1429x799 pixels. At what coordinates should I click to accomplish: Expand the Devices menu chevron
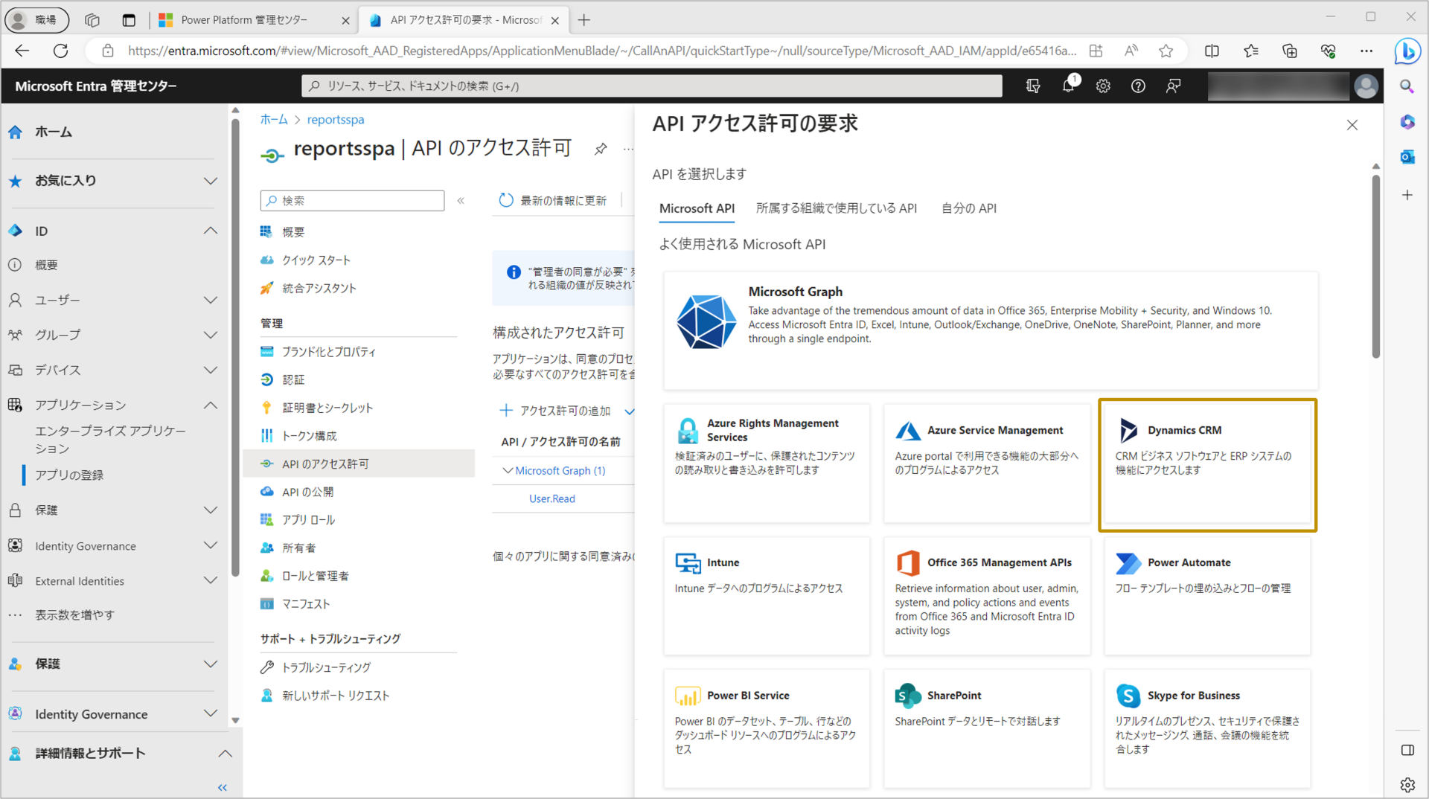tap(211, 370)
